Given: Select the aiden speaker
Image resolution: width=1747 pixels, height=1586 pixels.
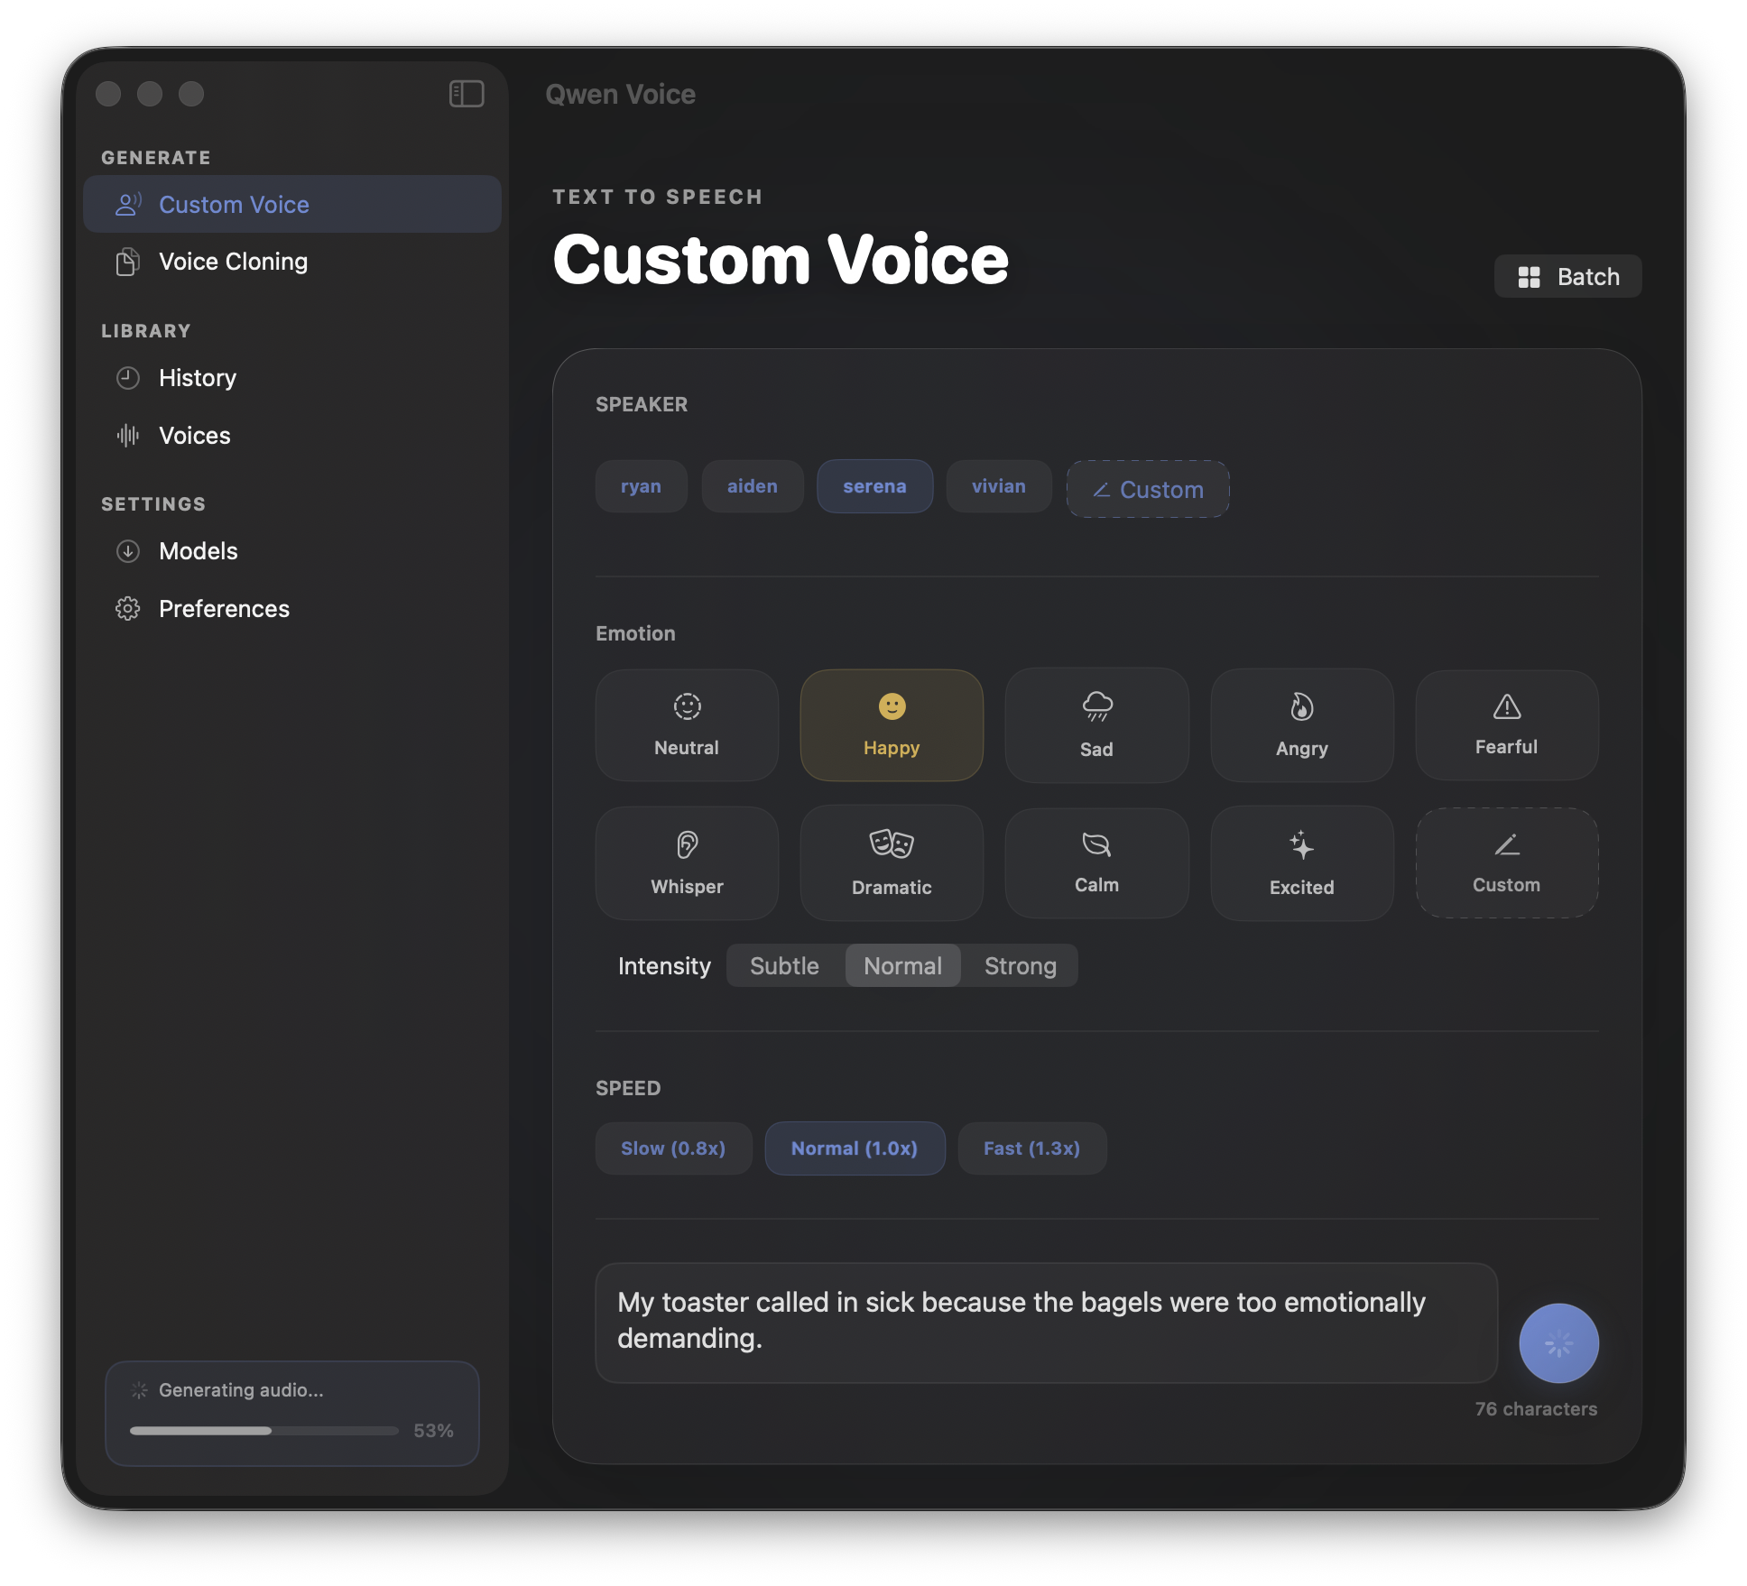Looking at the screenshot, I should click(x=752, y=486).
